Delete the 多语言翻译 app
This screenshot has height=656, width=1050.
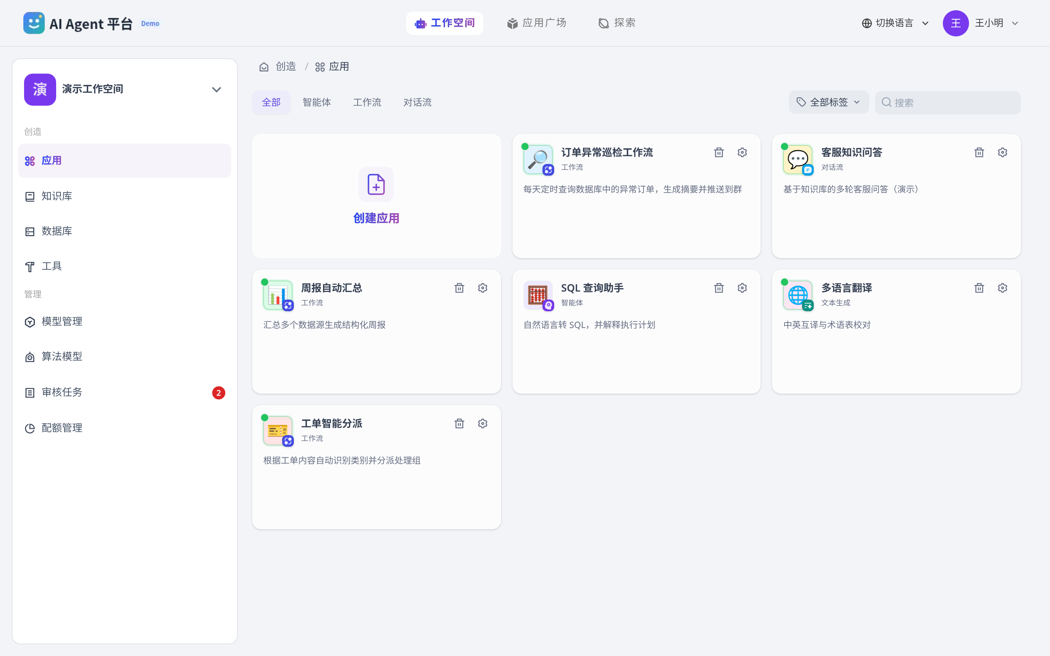[x=979, y=288]
